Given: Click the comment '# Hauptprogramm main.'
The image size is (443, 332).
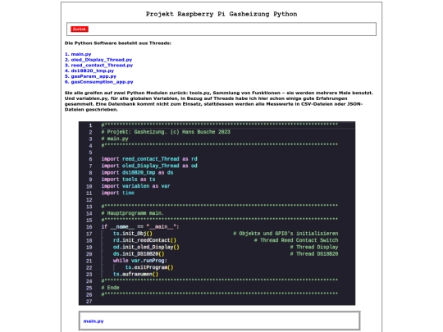Looking at the screenshot, I should click(133, 213).
